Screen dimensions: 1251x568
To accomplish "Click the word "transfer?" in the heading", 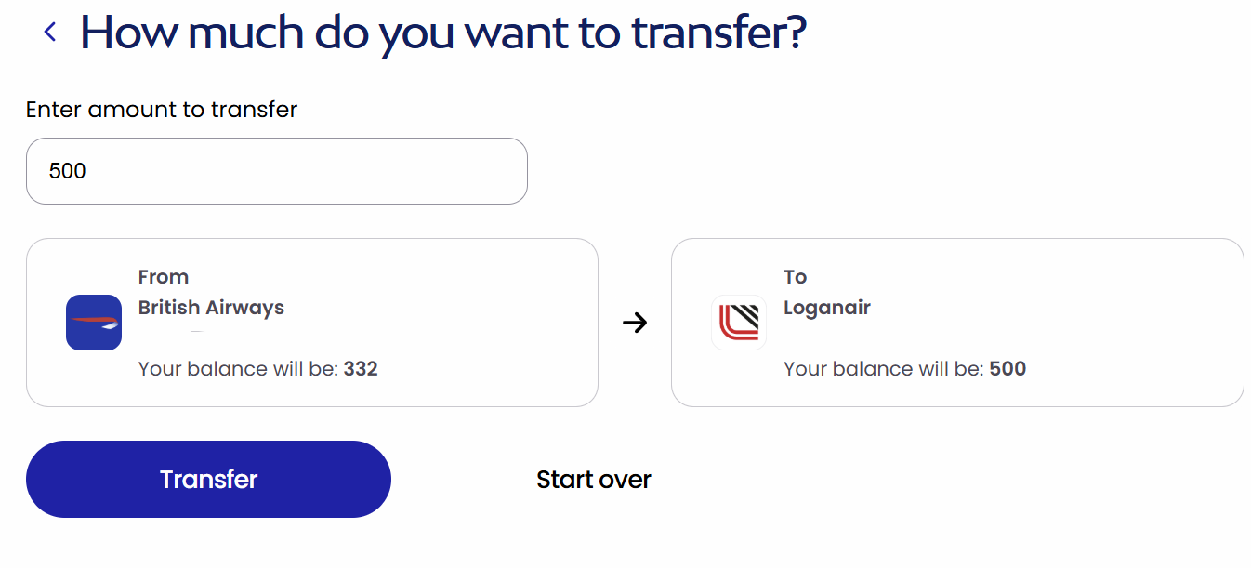I will coord(718,33).
